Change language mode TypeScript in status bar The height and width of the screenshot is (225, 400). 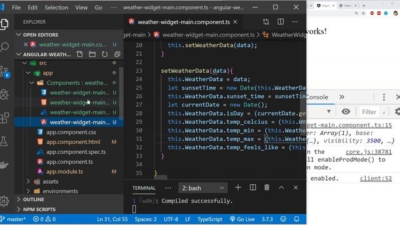pos(210,219)
